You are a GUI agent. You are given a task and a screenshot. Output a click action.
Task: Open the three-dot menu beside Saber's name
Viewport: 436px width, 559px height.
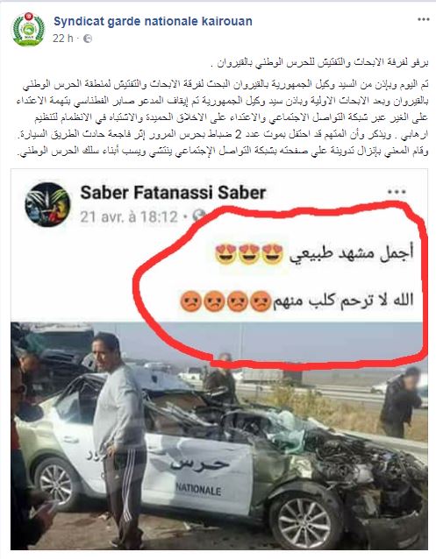[397, 192]
